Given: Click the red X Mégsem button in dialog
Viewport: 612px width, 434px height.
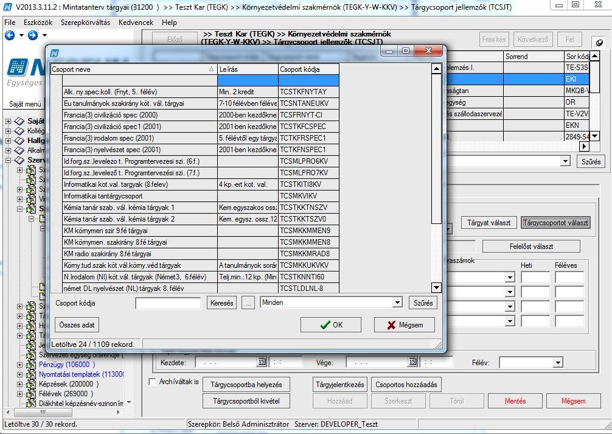Looking at the screenshot, I should (405, 324).
